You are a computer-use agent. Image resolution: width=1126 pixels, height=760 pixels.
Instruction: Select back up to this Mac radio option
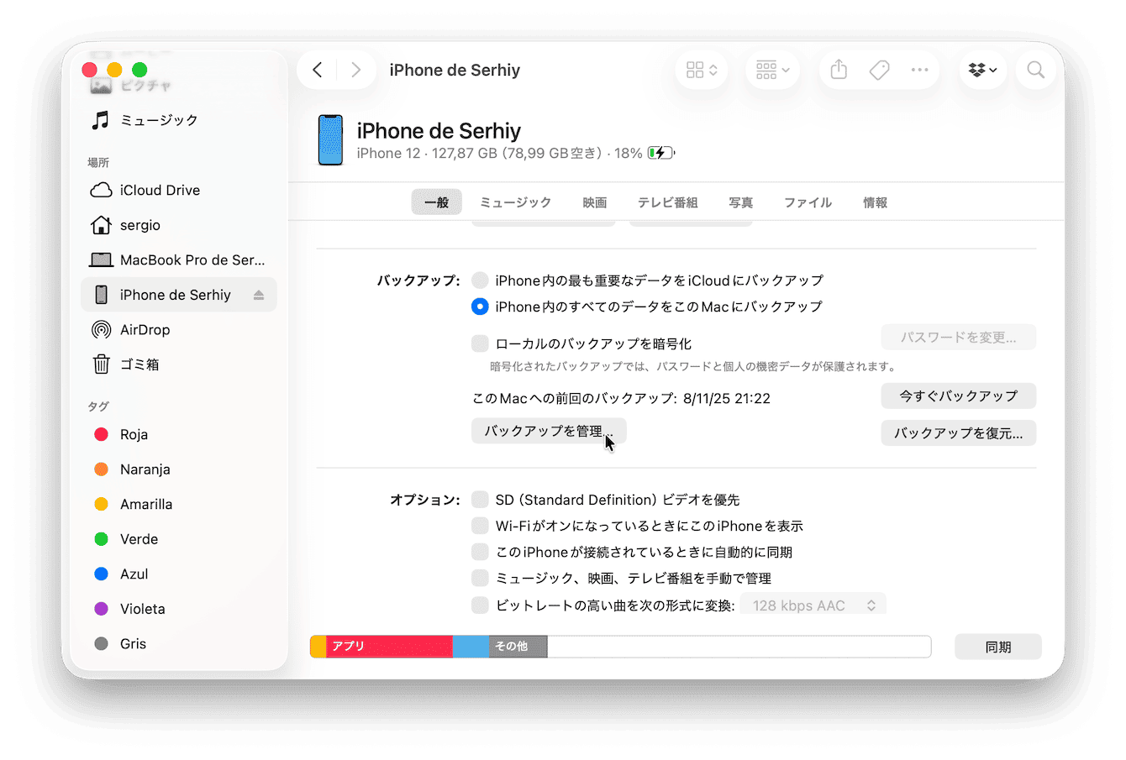(x=480, y=307)
